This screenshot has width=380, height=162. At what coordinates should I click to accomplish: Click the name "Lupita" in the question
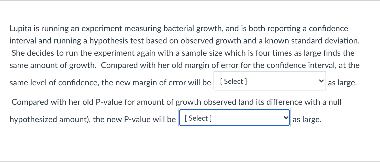point(21,29)
